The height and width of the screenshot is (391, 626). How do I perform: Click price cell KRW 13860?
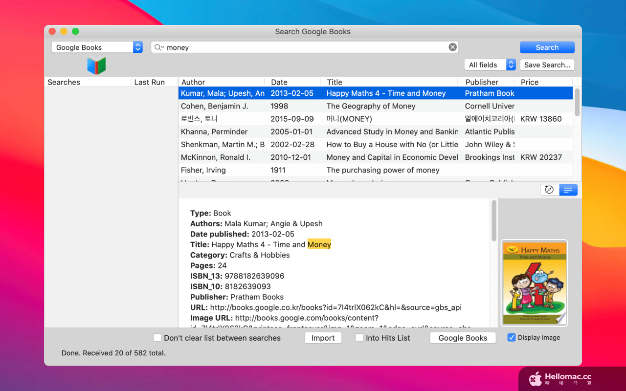tap(541, 119)
